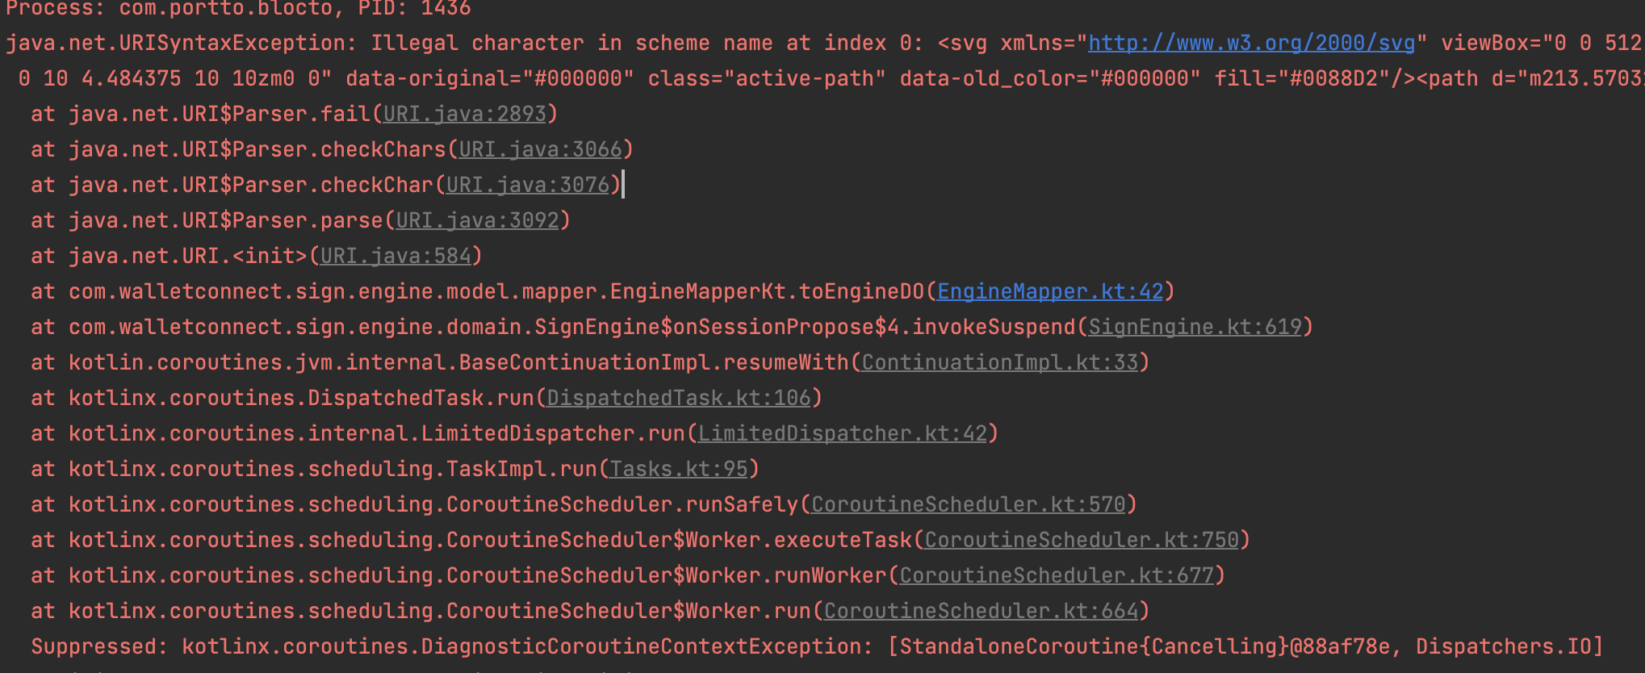The image size is (1645, 673).
Task: Click the kotlinx.coroutines.DispatchedTask.run text
Action: click(x=301, y=398)
